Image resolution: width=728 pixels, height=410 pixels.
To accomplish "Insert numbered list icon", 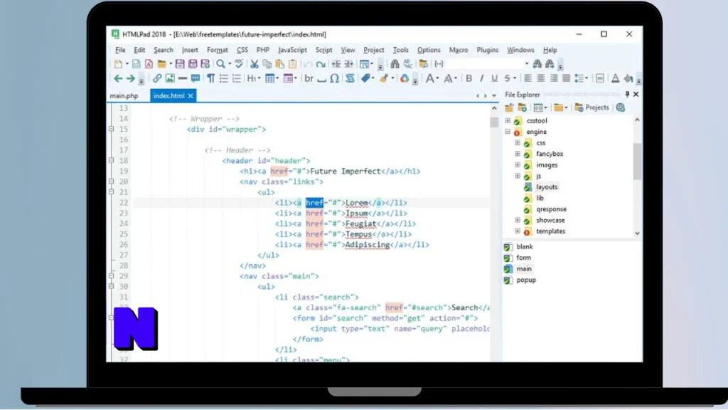I will pyautogui.click(x=236, y=78).
